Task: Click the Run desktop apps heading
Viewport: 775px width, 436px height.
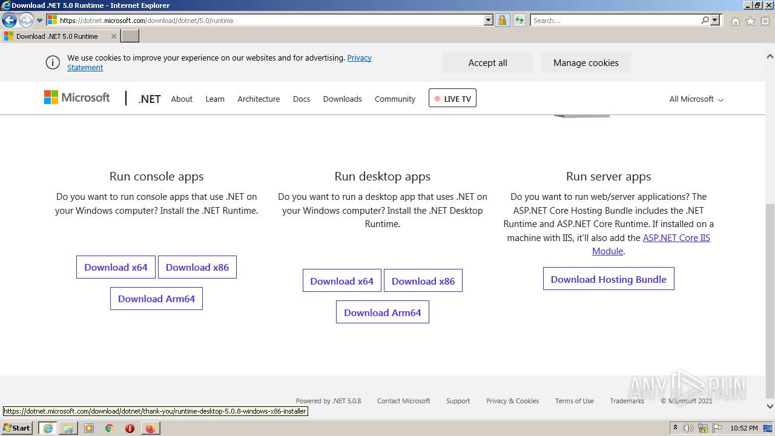Action: pyautogui.click(x=383, y=176)
